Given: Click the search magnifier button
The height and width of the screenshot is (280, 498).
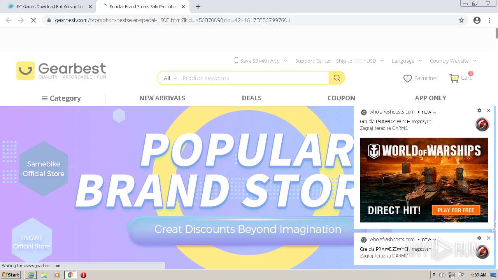Looking at the screenshot, I should click(x=337, y=78).
